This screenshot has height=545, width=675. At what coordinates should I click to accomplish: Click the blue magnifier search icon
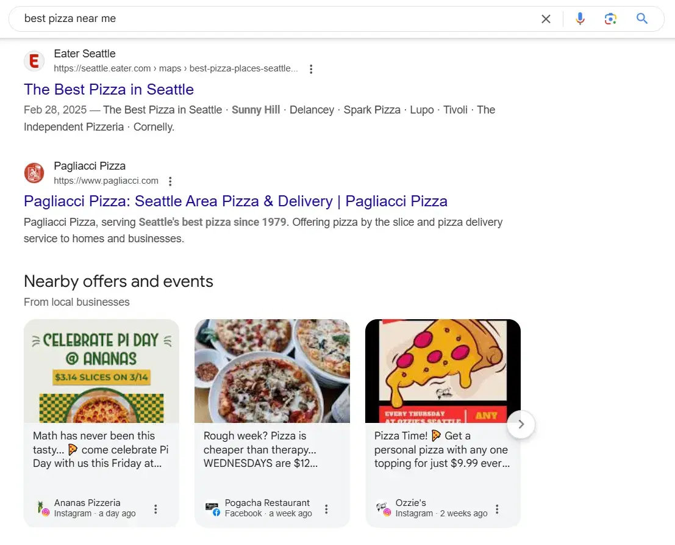point(642,18)
